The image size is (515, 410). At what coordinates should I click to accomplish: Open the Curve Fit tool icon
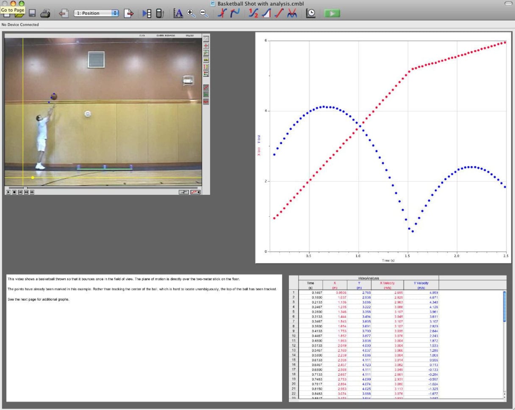(x=291, y=14)
